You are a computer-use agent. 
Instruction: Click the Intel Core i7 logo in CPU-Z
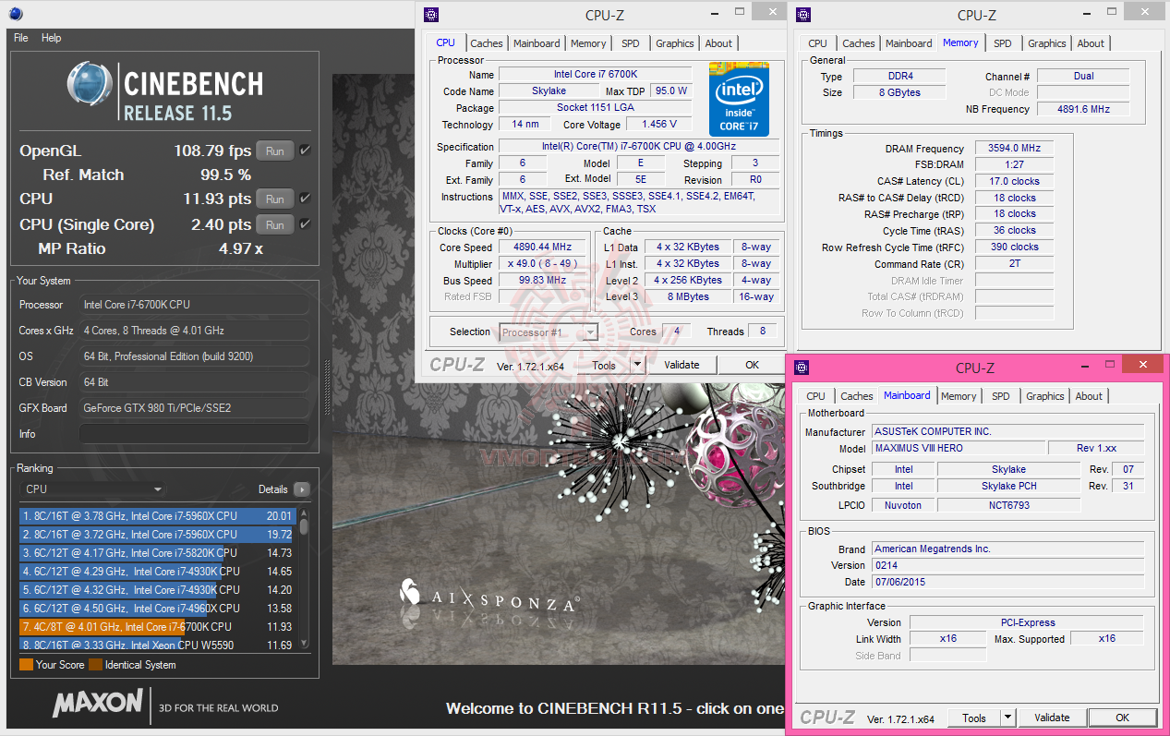(x=739, y=99)
